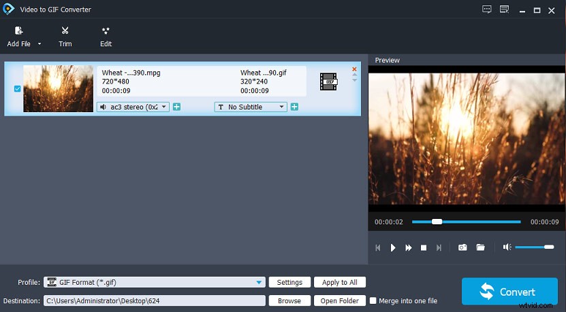This screenshot has width=566, height=312.
Task: Maximize the converter window
Action: click(x=537, y=10)
